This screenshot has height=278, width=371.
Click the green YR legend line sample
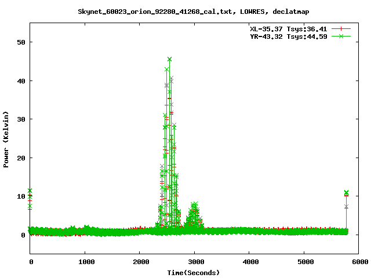tap(341, 36)
